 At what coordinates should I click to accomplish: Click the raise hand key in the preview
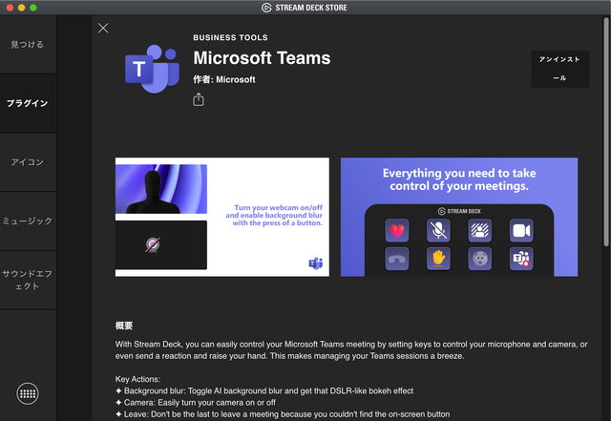coord(438,259)
